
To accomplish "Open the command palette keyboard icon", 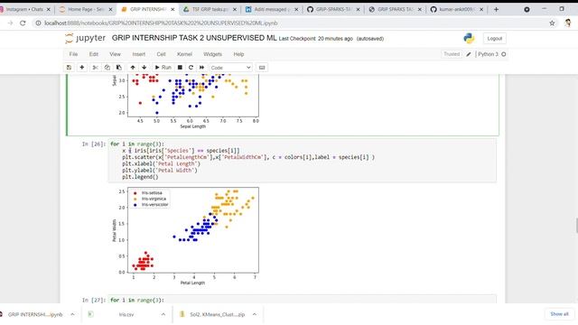I will tap(262, 68).
